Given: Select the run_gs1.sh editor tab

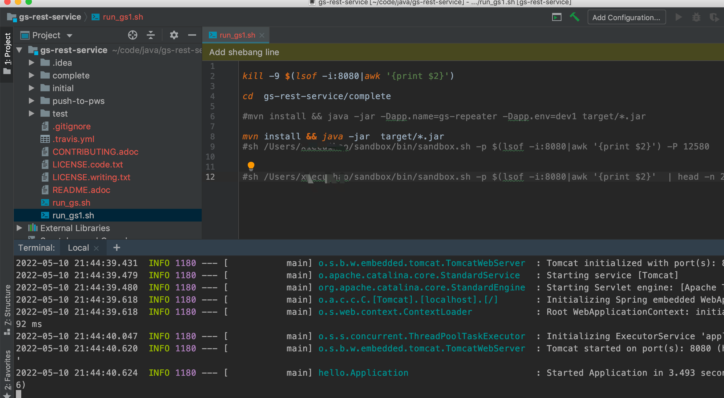Looking at the screenshot, I should 237,35.
